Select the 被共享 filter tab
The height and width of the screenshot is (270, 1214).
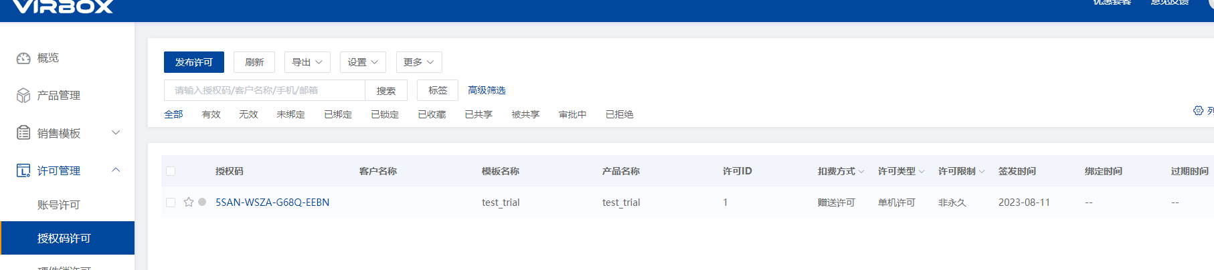525,114
